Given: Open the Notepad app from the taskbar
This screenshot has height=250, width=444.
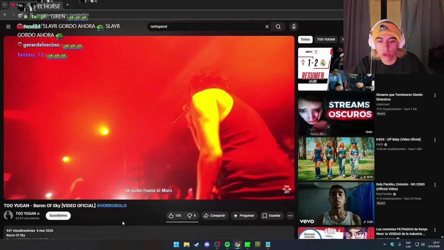Looking at the screenshot, I should pyautogui.click(x=268, y=244).
